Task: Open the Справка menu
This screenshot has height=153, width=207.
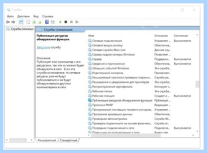Action: point(48,16)
